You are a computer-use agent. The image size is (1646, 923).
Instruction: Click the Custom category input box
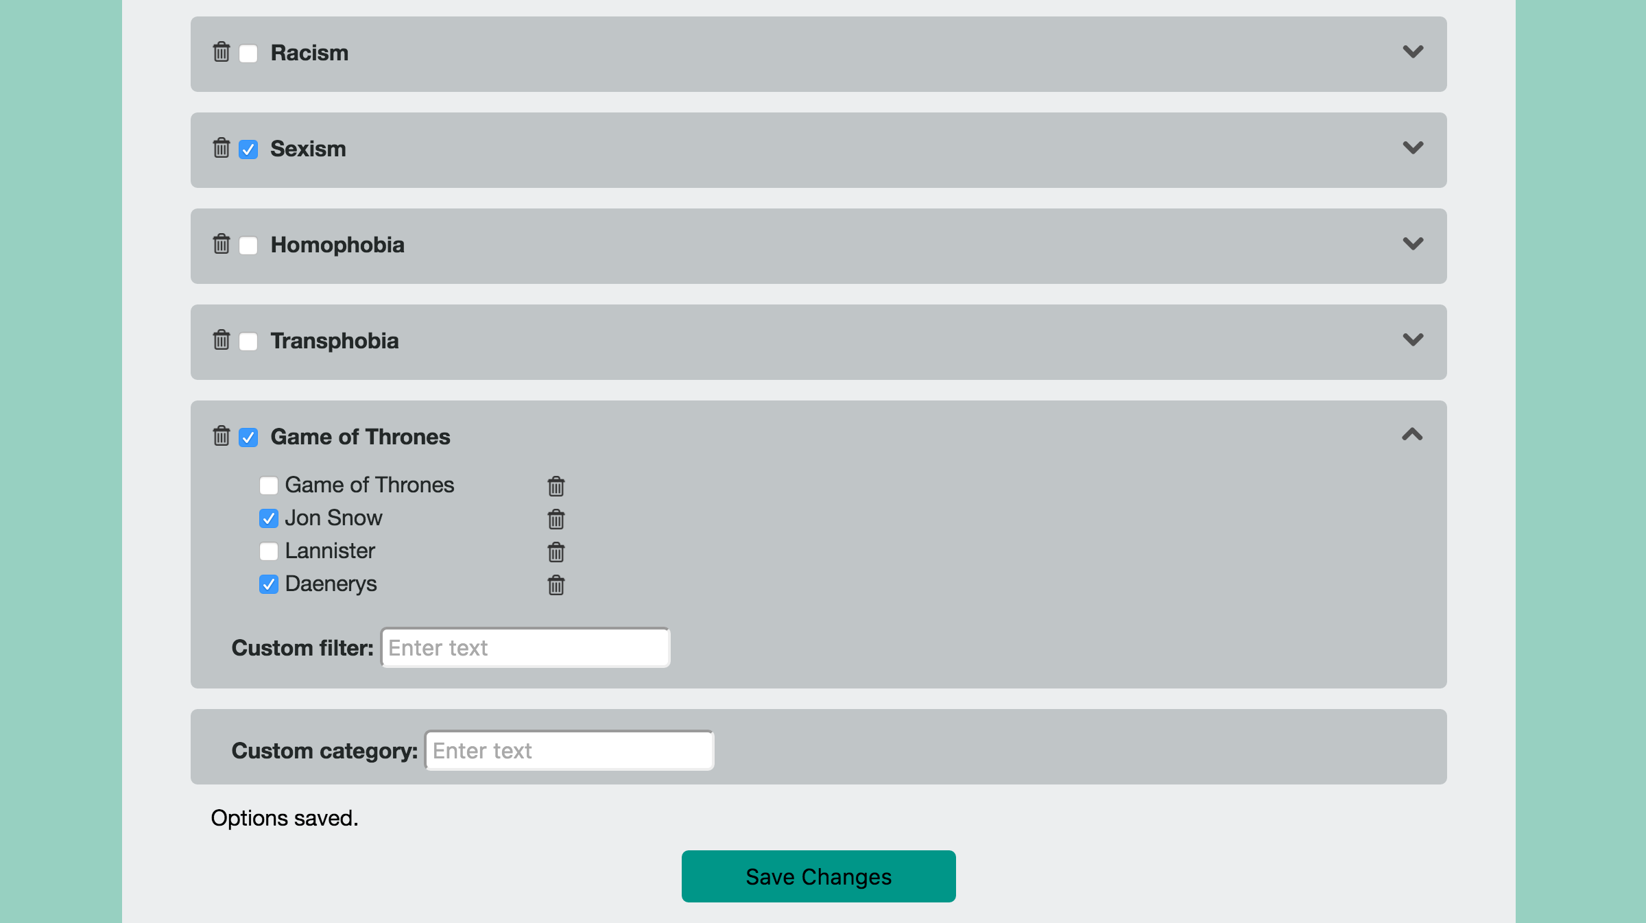click(x=569, y=750)
